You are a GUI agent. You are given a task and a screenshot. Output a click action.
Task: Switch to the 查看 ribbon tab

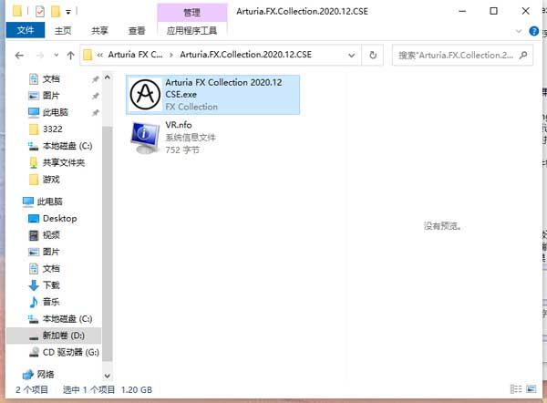coord(137,31)
